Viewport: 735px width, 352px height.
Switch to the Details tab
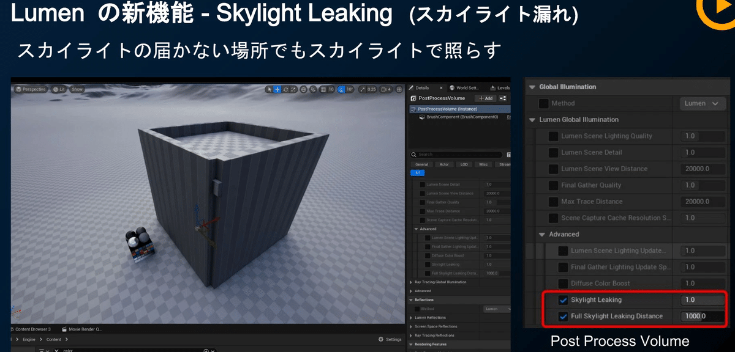tap(422, 88)
